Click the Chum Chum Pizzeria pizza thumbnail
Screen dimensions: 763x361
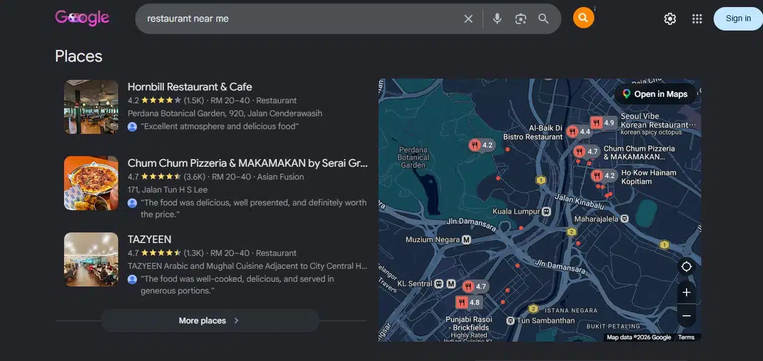(x=91, y=183)
